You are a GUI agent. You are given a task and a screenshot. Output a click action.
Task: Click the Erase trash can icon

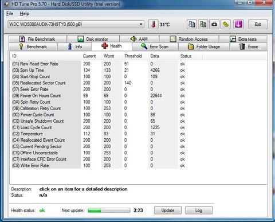point(242,46)
